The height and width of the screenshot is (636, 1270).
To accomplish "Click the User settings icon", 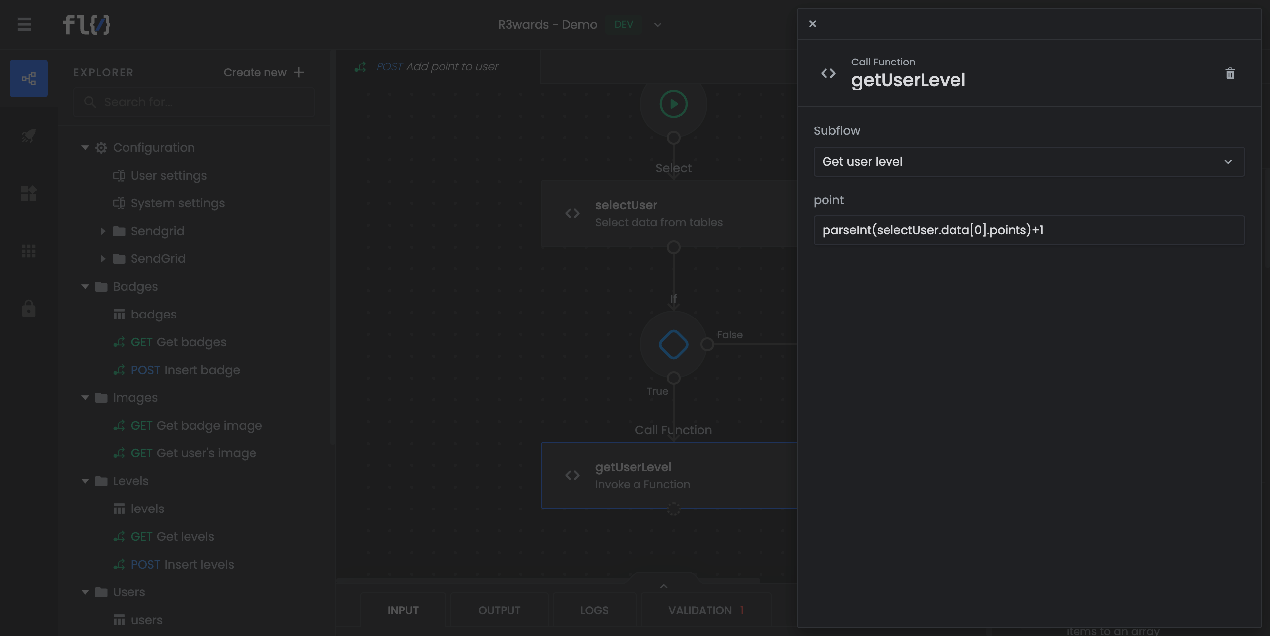I will [x=119, y=176].
